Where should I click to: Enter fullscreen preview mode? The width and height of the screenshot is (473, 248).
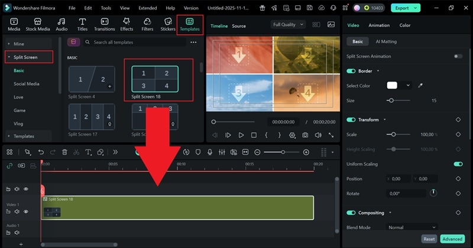point(331,135)
